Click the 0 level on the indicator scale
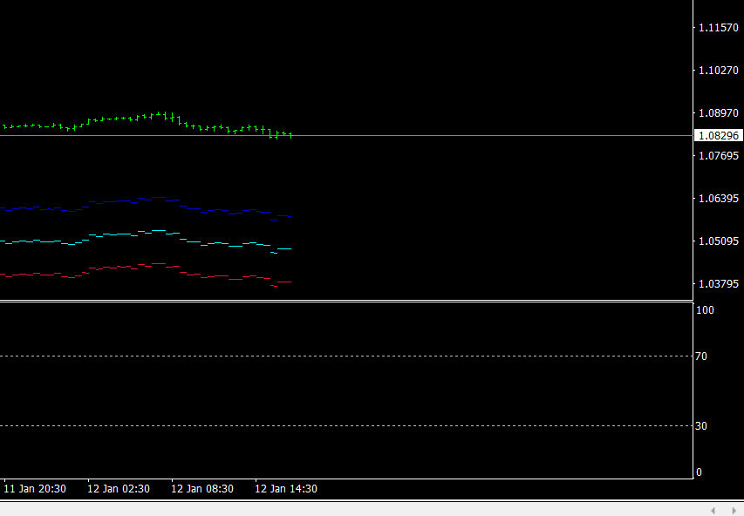Screen dimensions: 744x516 coord(699,472)
